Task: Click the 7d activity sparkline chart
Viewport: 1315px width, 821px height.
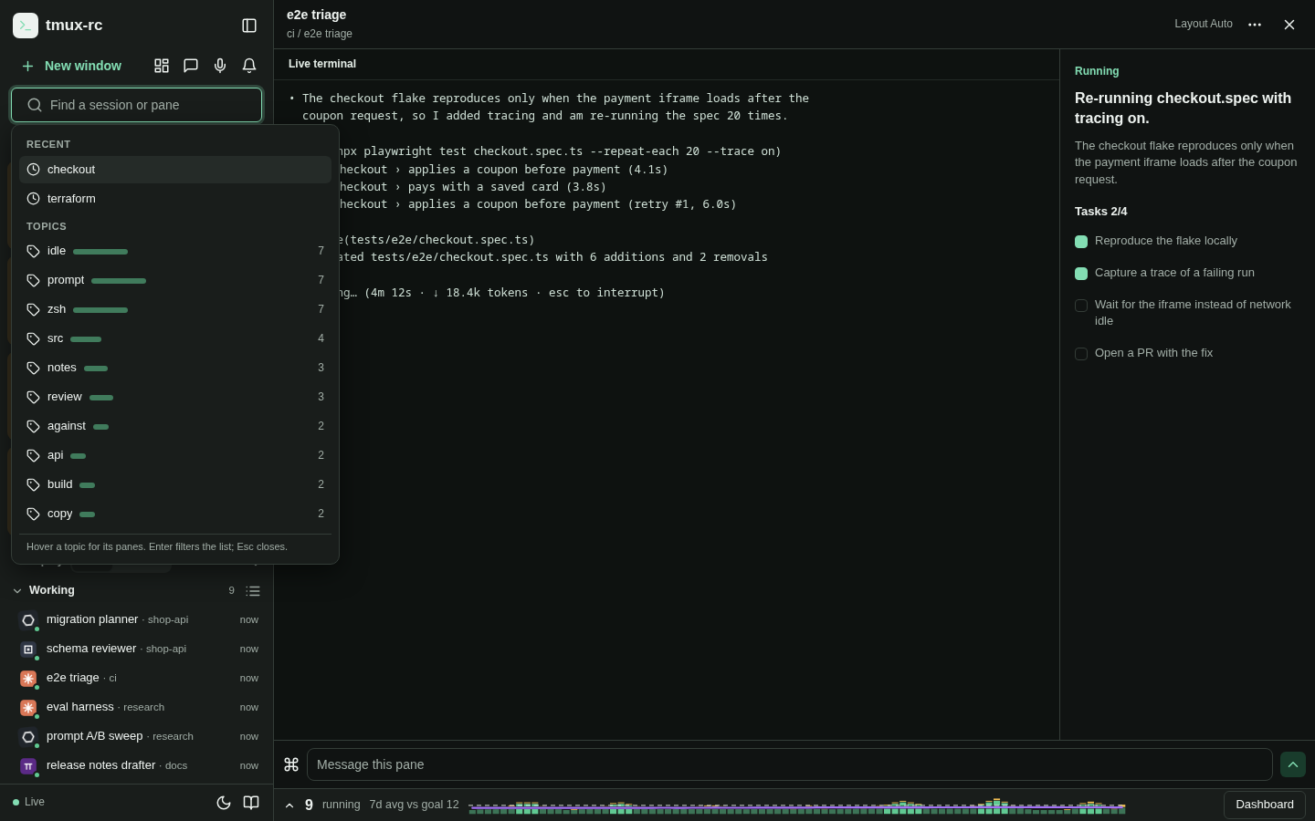Action: coord(797,806)
